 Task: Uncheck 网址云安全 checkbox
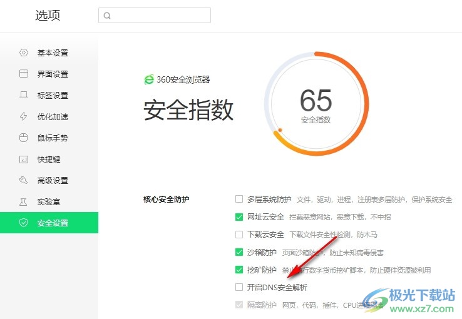239,217
